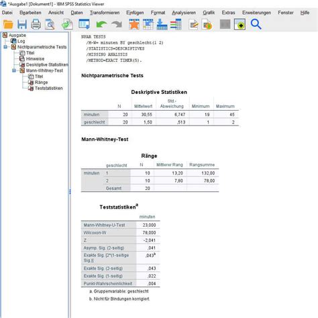Click the Std.-Abweichung value 6,747
318x318 pixels.
click(180, 115)
